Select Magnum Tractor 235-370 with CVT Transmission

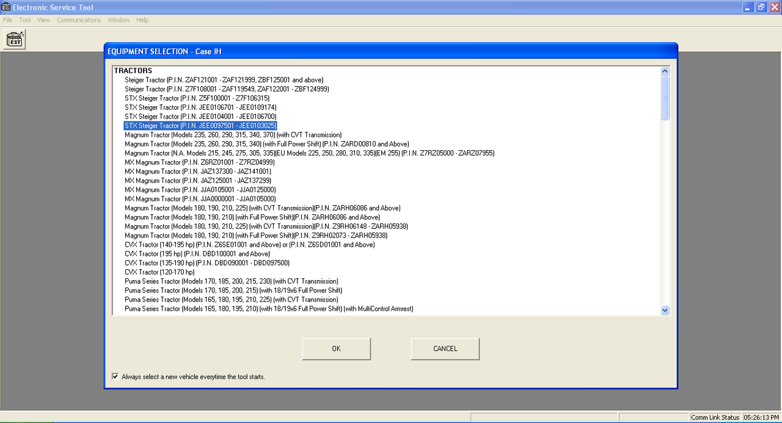click(x=233, y=135)
